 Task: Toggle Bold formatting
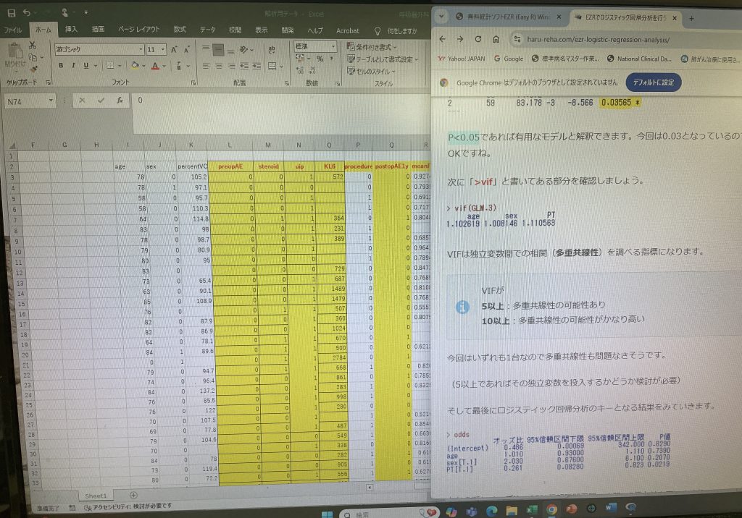point(62,66)
